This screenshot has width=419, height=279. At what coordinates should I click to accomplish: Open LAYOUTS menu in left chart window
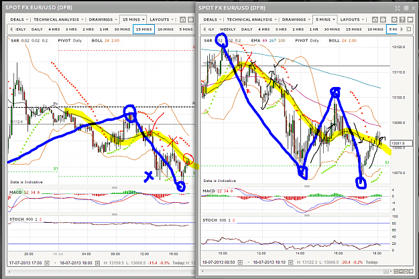pyautogui.click(x=162, y=19)
